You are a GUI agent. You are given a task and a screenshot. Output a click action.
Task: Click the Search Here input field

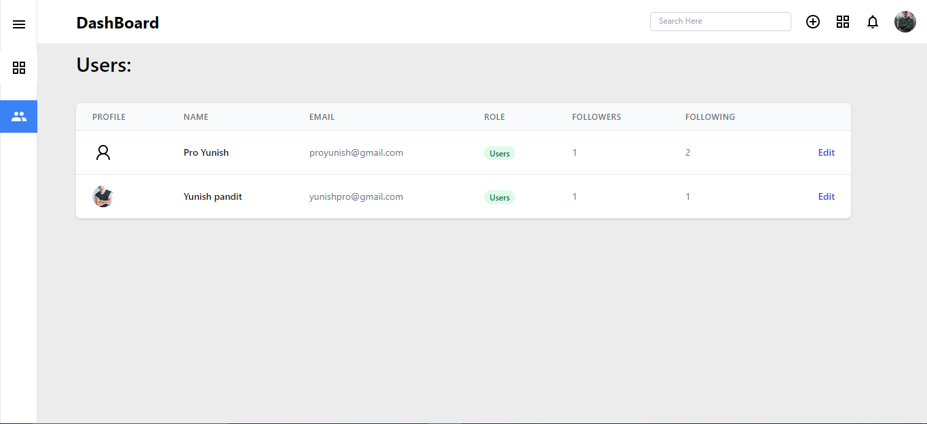[x=720, y=21]
